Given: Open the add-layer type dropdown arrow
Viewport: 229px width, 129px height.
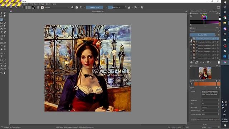Looking at the screenshot, I should [x=194, y=62].
